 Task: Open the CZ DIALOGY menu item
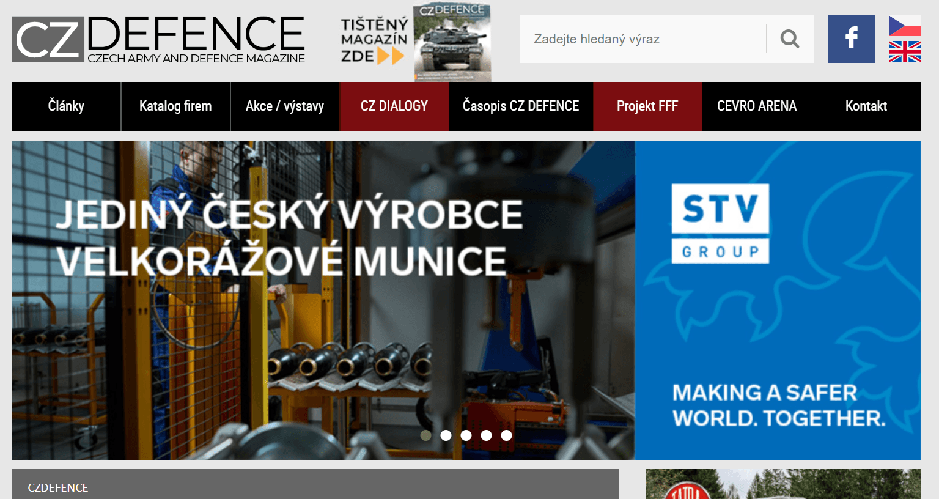(x=394, y=106)
